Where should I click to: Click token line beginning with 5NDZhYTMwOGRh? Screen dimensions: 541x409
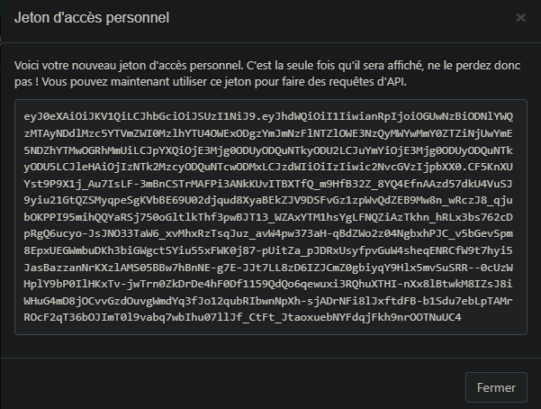pyautogui.click(x=268, y=150)
